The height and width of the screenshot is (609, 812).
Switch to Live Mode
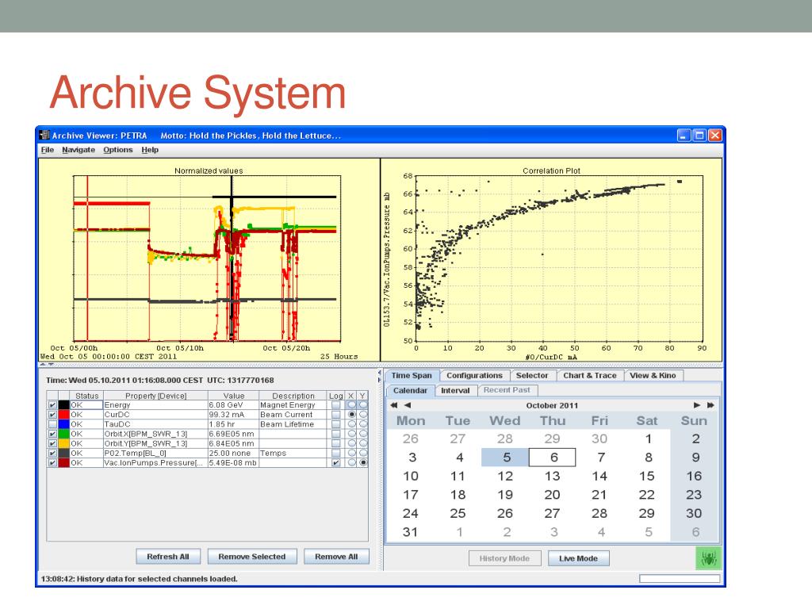point(578,558)
